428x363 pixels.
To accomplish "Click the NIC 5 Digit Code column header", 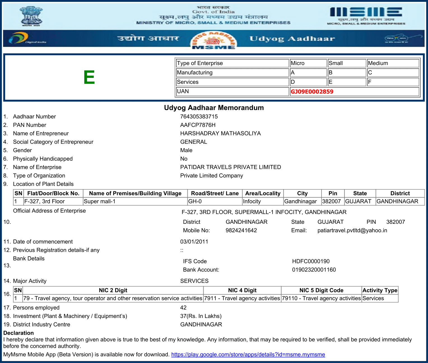I will (x=321, y=290).
